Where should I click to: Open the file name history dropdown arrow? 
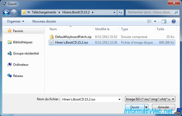pos(119,99)
